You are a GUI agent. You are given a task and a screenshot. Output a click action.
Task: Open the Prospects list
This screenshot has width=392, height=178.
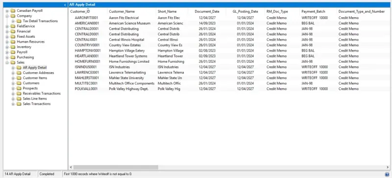click(30, 88)
